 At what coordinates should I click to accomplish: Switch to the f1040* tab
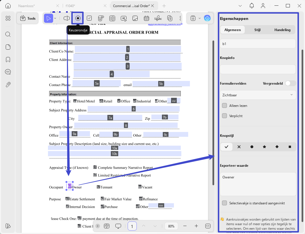(x=70, y=6)
